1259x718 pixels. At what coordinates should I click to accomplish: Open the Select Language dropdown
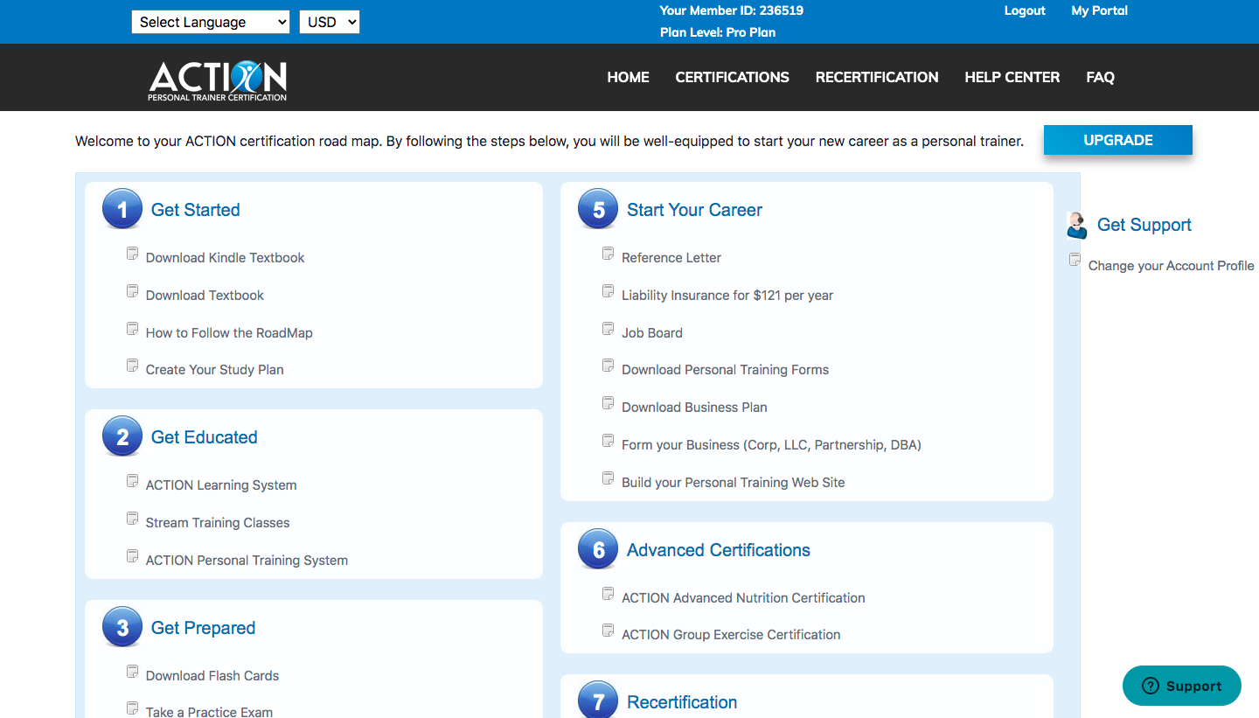211,22
